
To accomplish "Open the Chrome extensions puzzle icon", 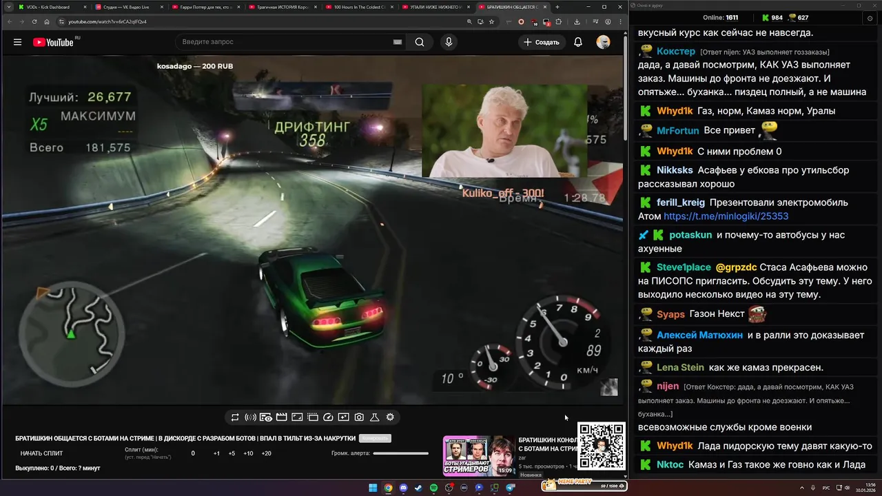I will pyautogui.click(x=558, y=21).
